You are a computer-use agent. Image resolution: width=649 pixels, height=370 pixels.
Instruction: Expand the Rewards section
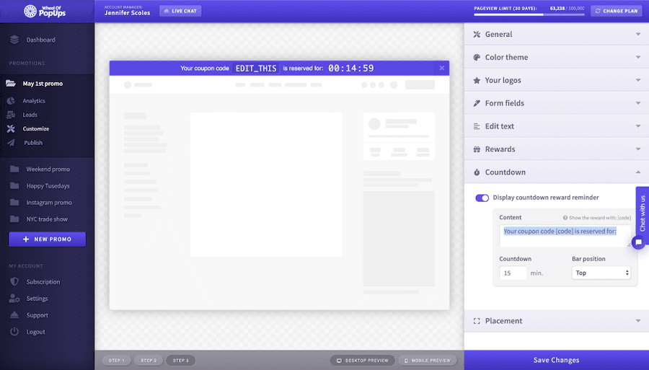(555, 149)
